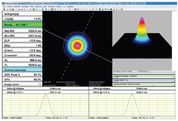Click the 2Wua @ 4Sigma readout
The height and width of the screenshot is (121, 178).
45,88
